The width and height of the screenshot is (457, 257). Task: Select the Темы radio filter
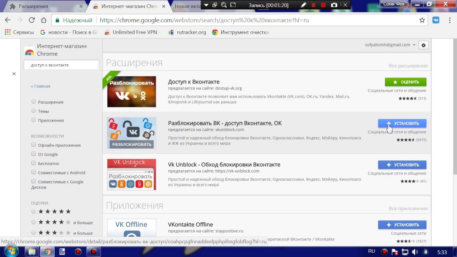click(34, 111)
